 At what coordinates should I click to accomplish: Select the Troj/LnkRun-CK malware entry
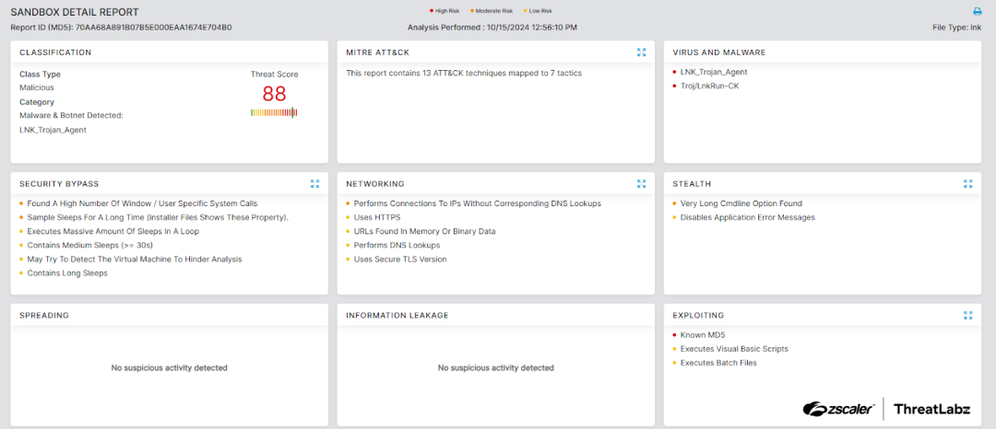point(709,86)
